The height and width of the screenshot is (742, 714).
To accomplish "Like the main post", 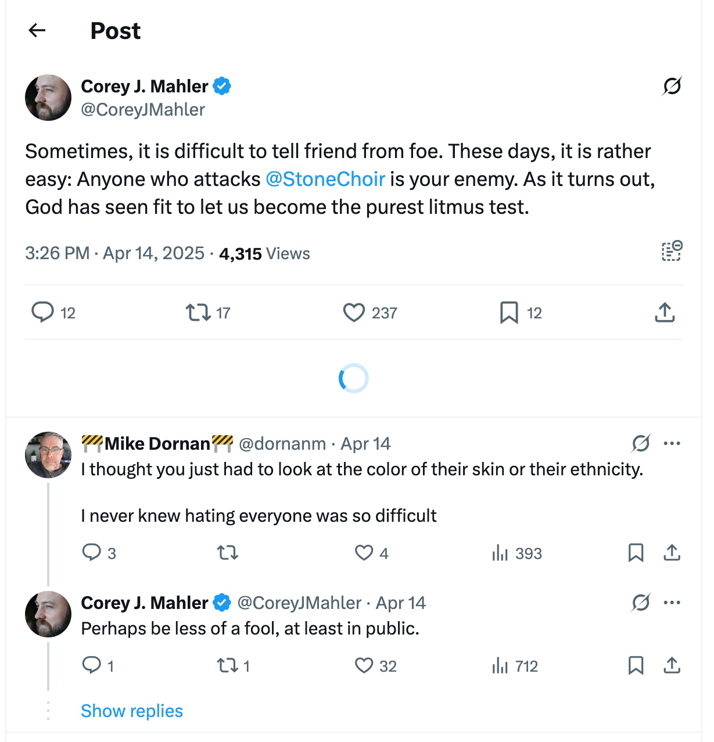I will click(x=353, y=313).
